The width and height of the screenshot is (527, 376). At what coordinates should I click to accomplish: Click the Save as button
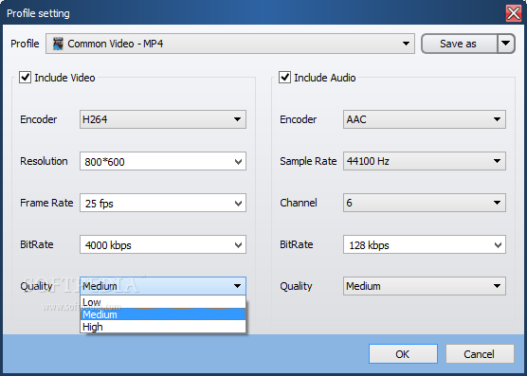(459, 44)
